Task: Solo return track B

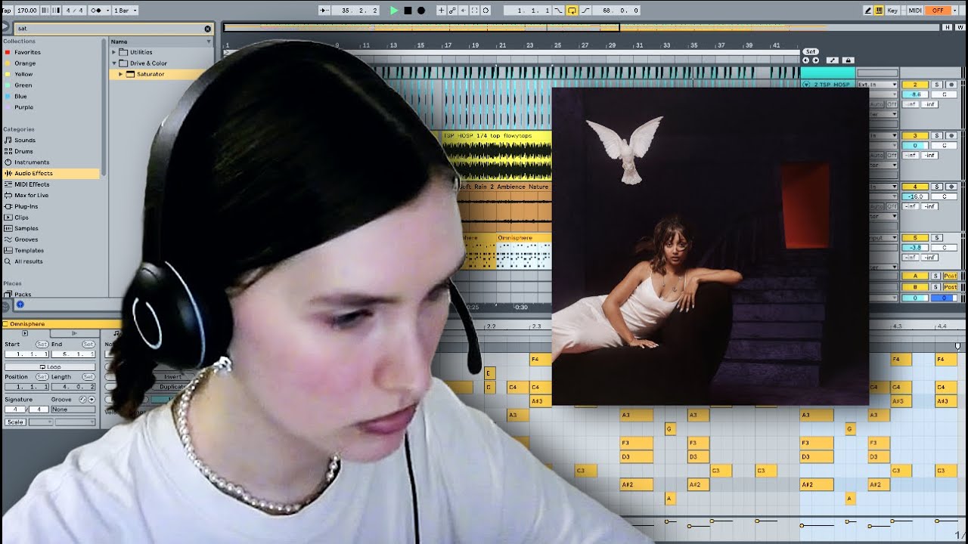Action: point(936,287)
